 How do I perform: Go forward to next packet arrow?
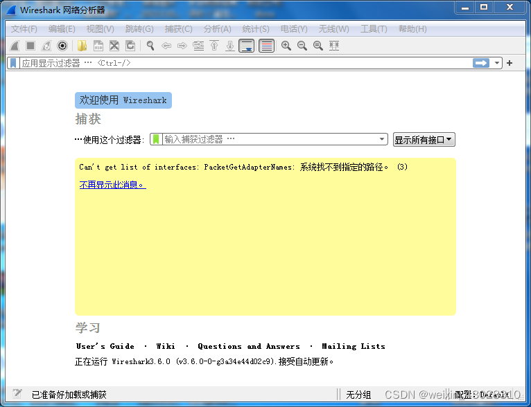tap(182, 46)
